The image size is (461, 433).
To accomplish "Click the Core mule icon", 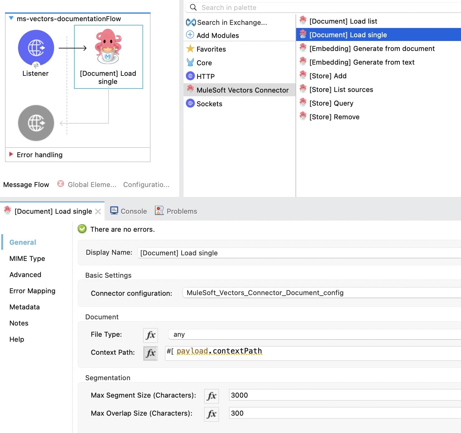I will click(190, 62).
